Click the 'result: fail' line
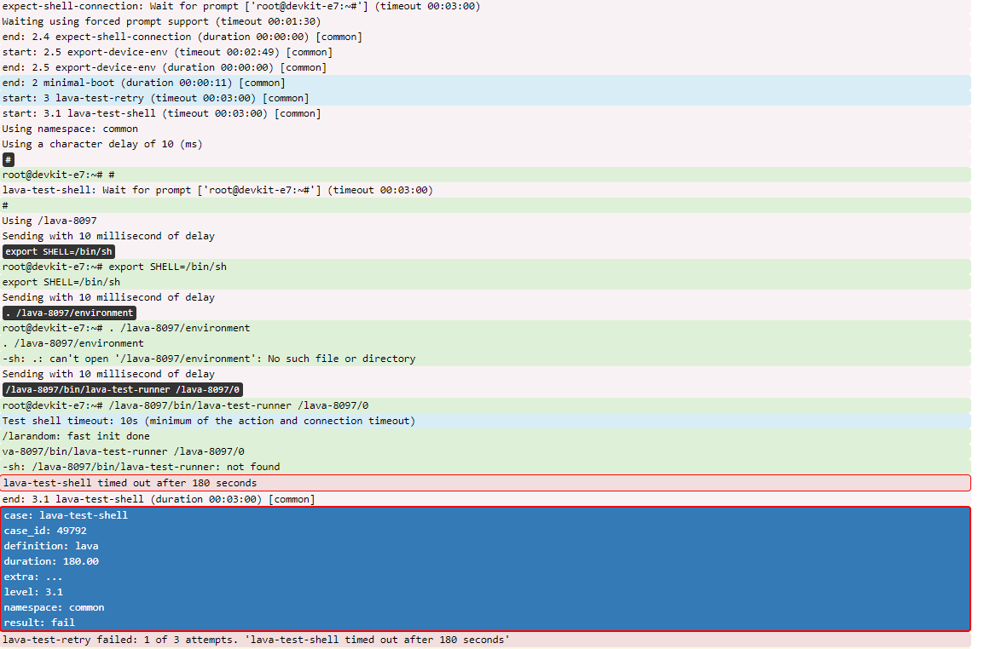Image resolution: width=984 pixels, height=649 pixels. (x=486, y=623)
